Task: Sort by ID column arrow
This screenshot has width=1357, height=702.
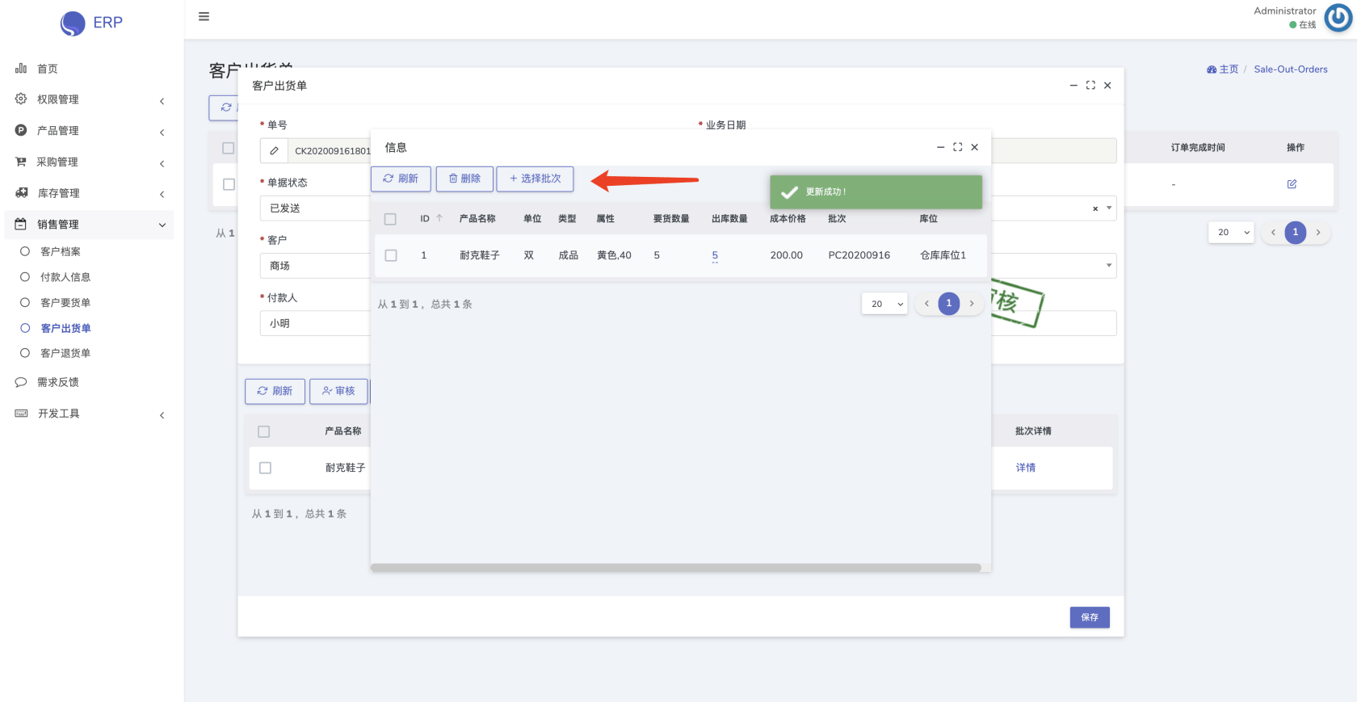Action: click(439, 218)
